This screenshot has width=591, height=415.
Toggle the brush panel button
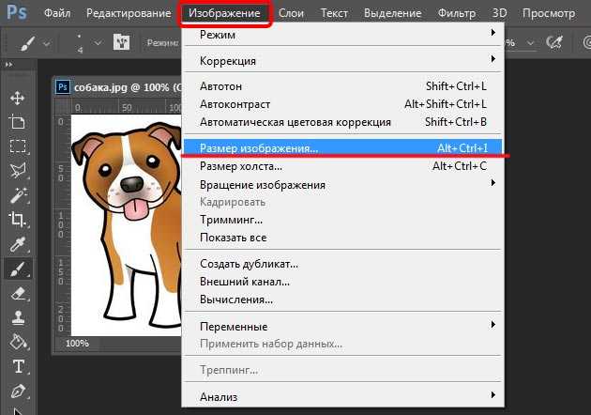coord(121,42)
